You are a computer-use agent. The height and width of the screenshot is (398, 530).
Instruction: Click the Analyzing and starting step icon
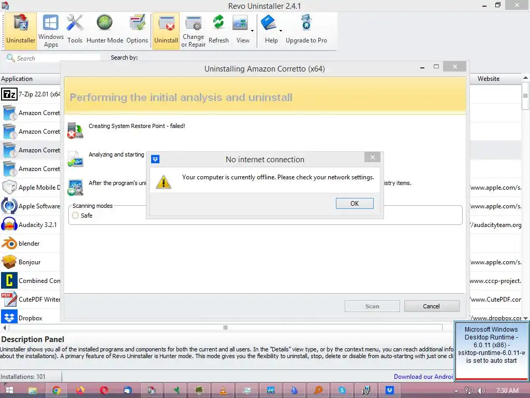(76, 159)
